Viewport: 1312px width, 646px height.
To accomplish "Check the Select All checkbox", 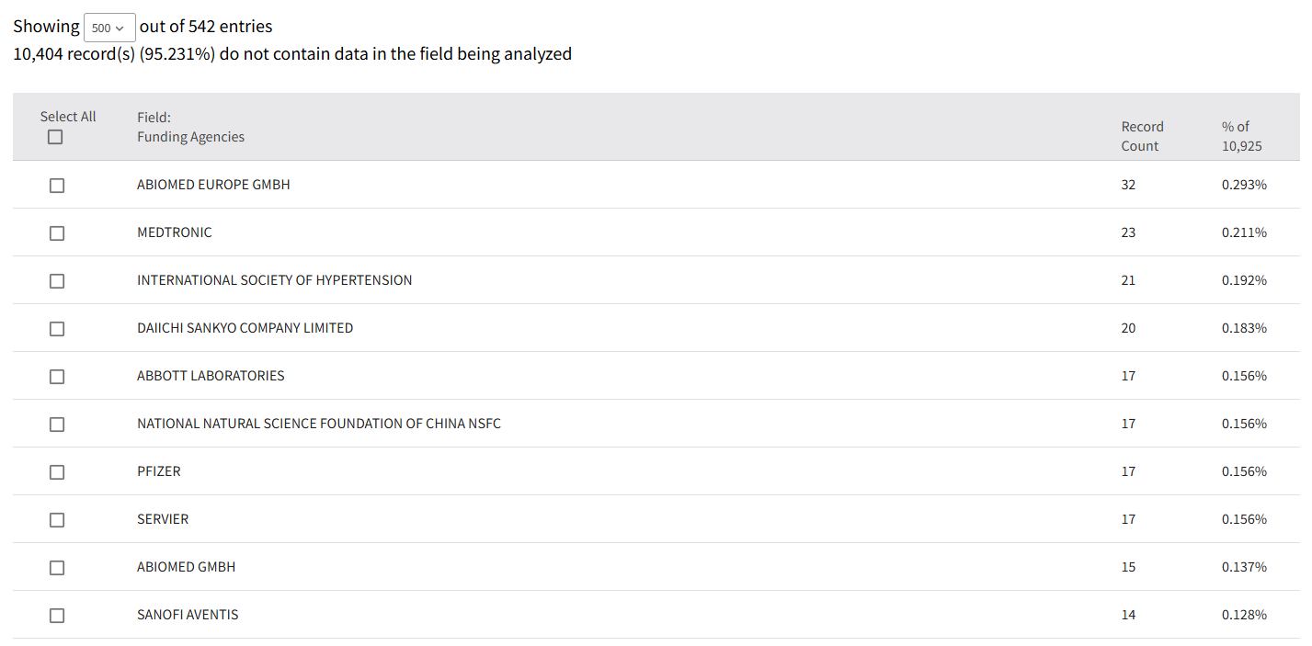I will (56, 137).
